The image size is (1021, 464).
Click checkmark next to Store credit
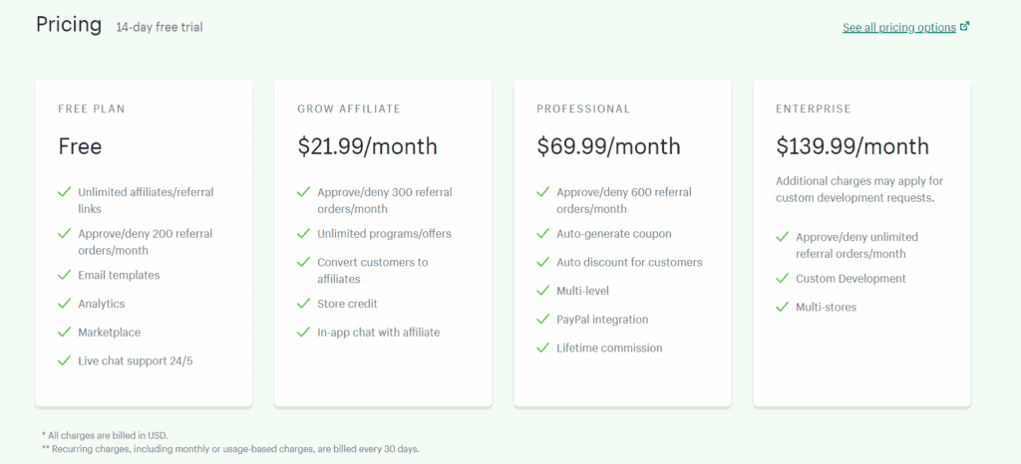(303, 304)
